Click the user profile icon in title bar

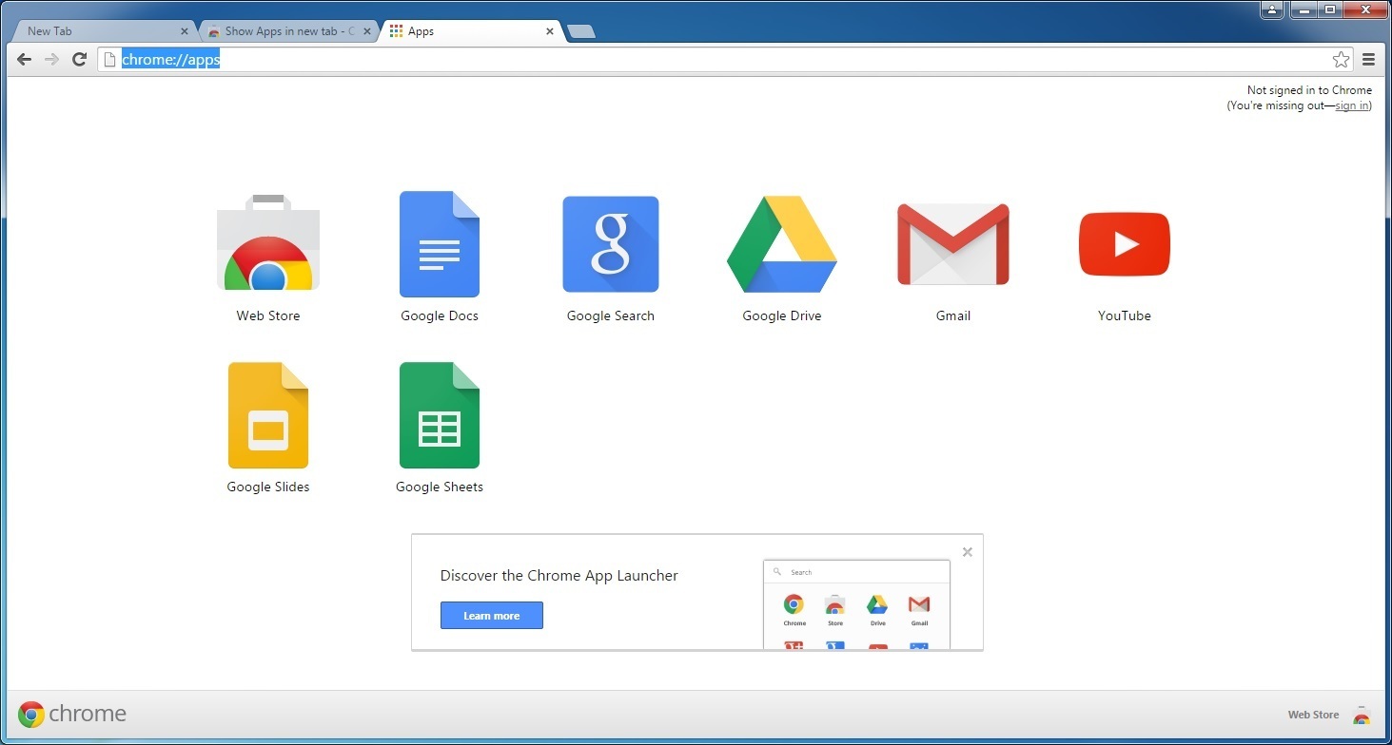tap(1273, 10)
